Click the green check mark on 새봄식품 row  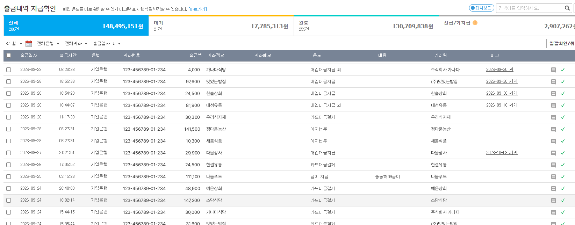click(x=563, y=141)
